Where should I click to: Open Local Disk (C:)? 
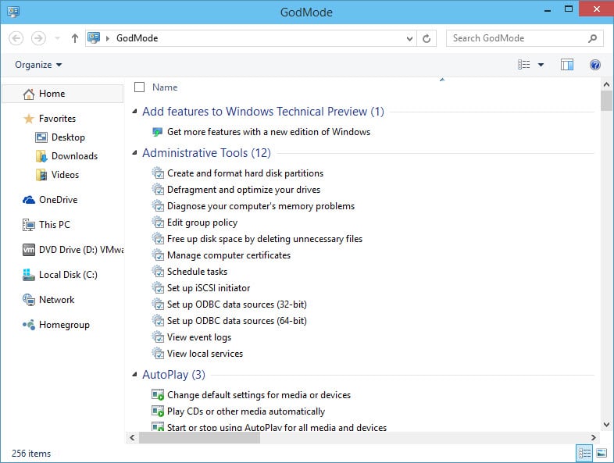click(68, 275)
